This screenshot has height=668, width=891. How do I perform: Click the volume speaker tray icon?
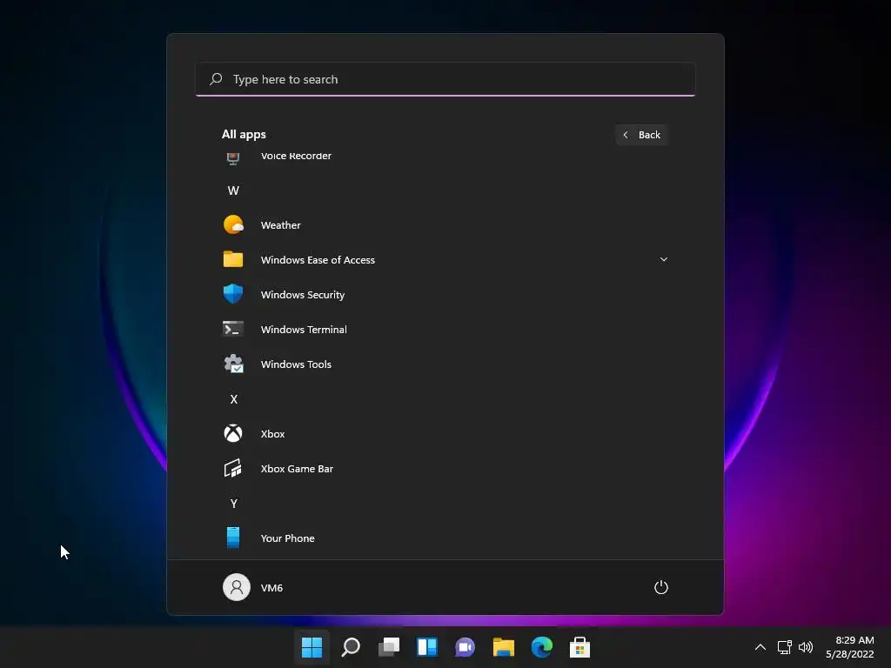click(806, 647)
